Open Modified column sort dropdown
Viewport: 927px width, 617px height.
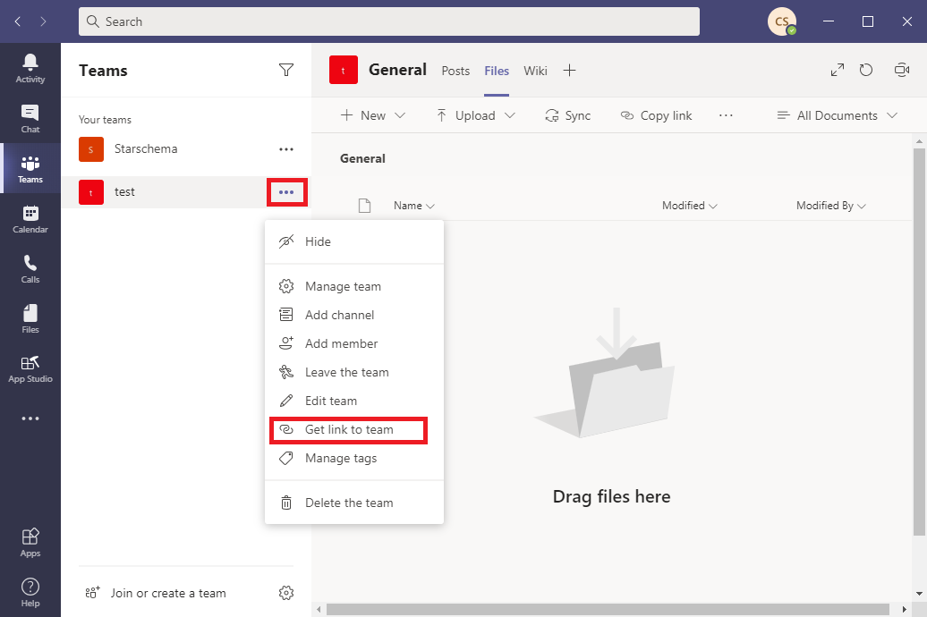(689, 206)
